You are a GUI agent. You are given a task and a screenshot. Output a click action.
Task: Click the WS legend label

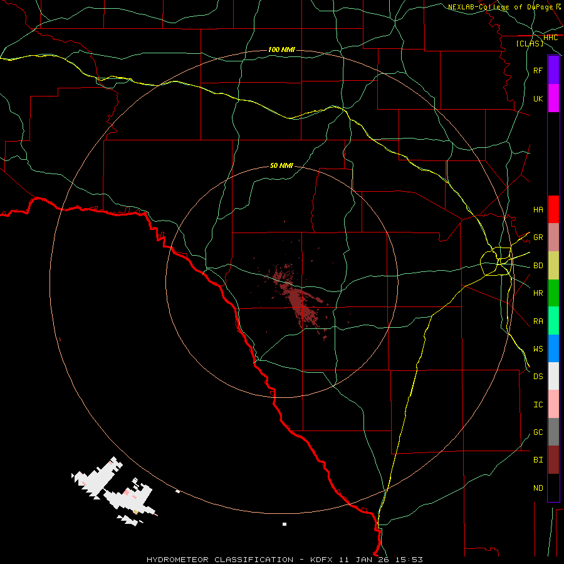[538, 349]
